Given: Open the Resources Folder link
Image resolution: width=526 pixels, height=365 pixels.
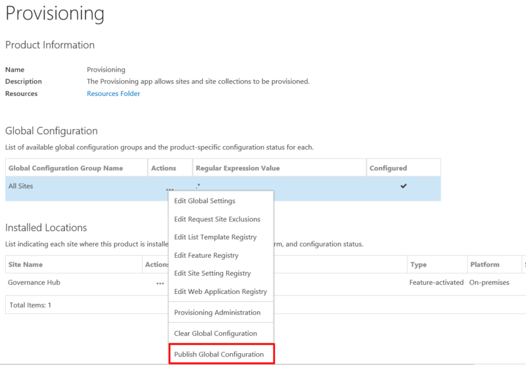Looking at the screenshot, I should coord(113,93).
